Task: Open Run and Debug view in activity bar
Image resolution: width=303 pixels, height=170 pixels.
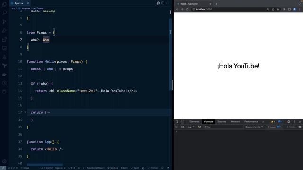Action: 4,31
